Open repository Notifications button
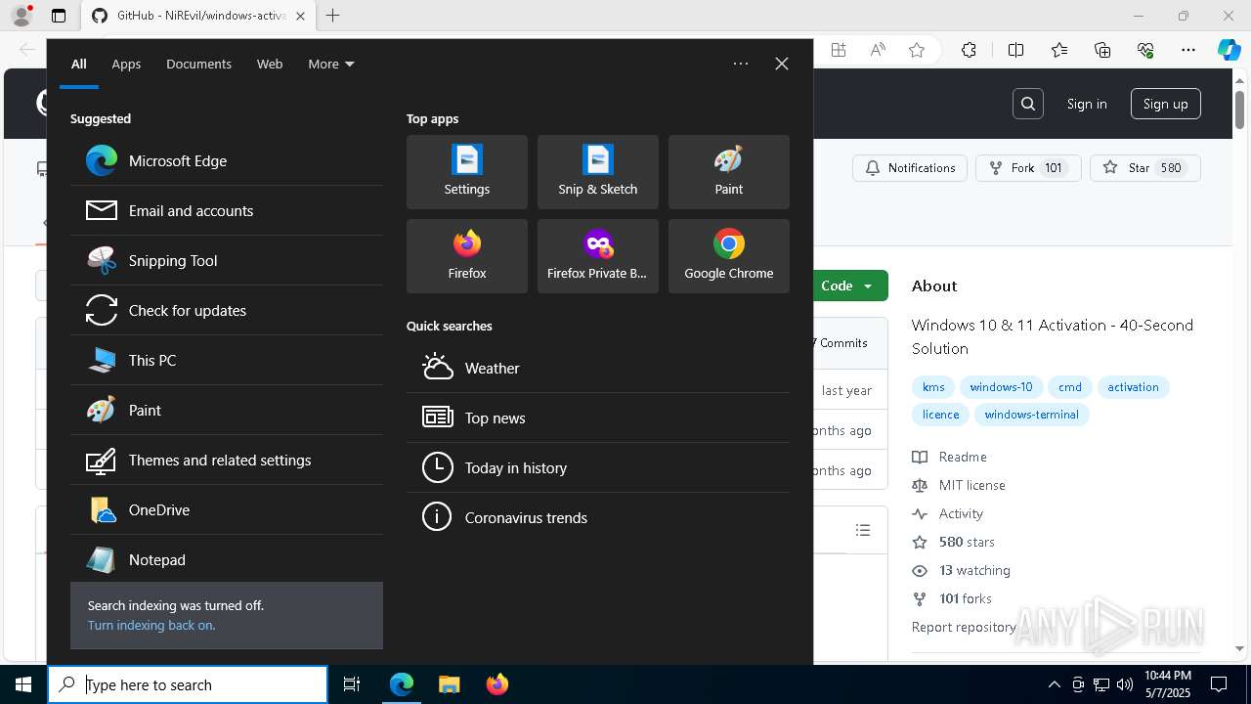The image size is (1251, 704). (x=910, y=168)
